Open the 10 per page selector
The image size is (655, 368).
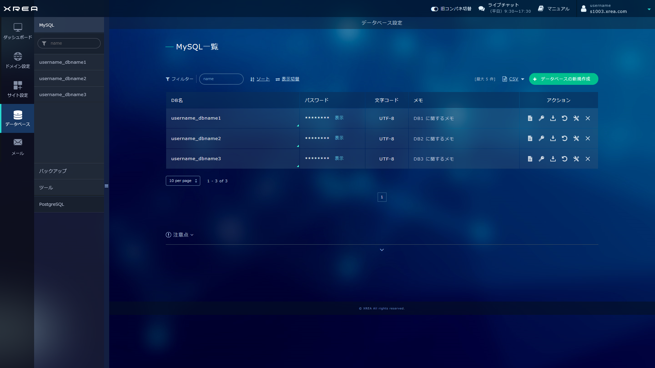click(183, 181)
